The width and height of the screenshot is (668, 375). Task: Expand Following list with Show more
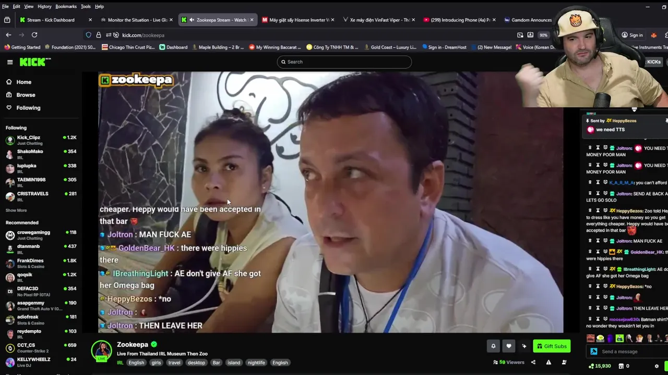16,210
